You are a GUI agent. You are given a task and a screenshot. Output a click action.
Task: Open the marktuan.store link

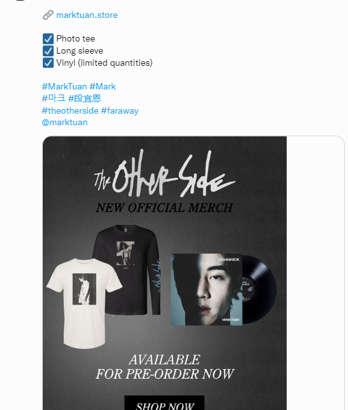(x=87, y=15)
